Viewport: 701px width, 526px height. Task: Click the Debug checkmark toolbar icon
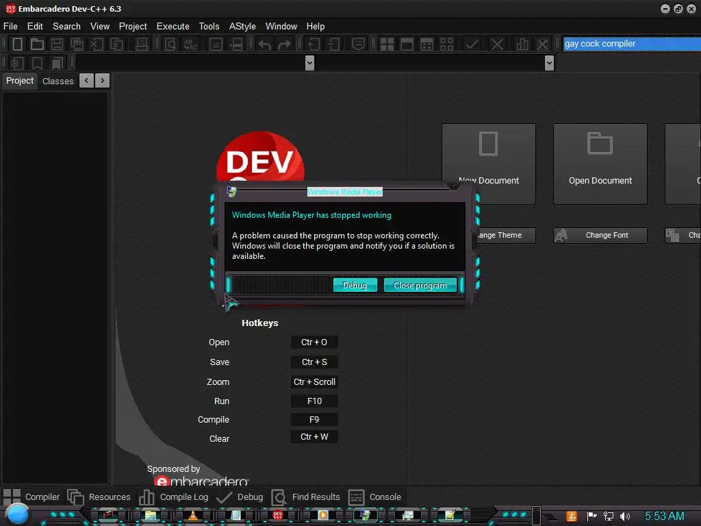pyautogui.click(x=472, y=44)
